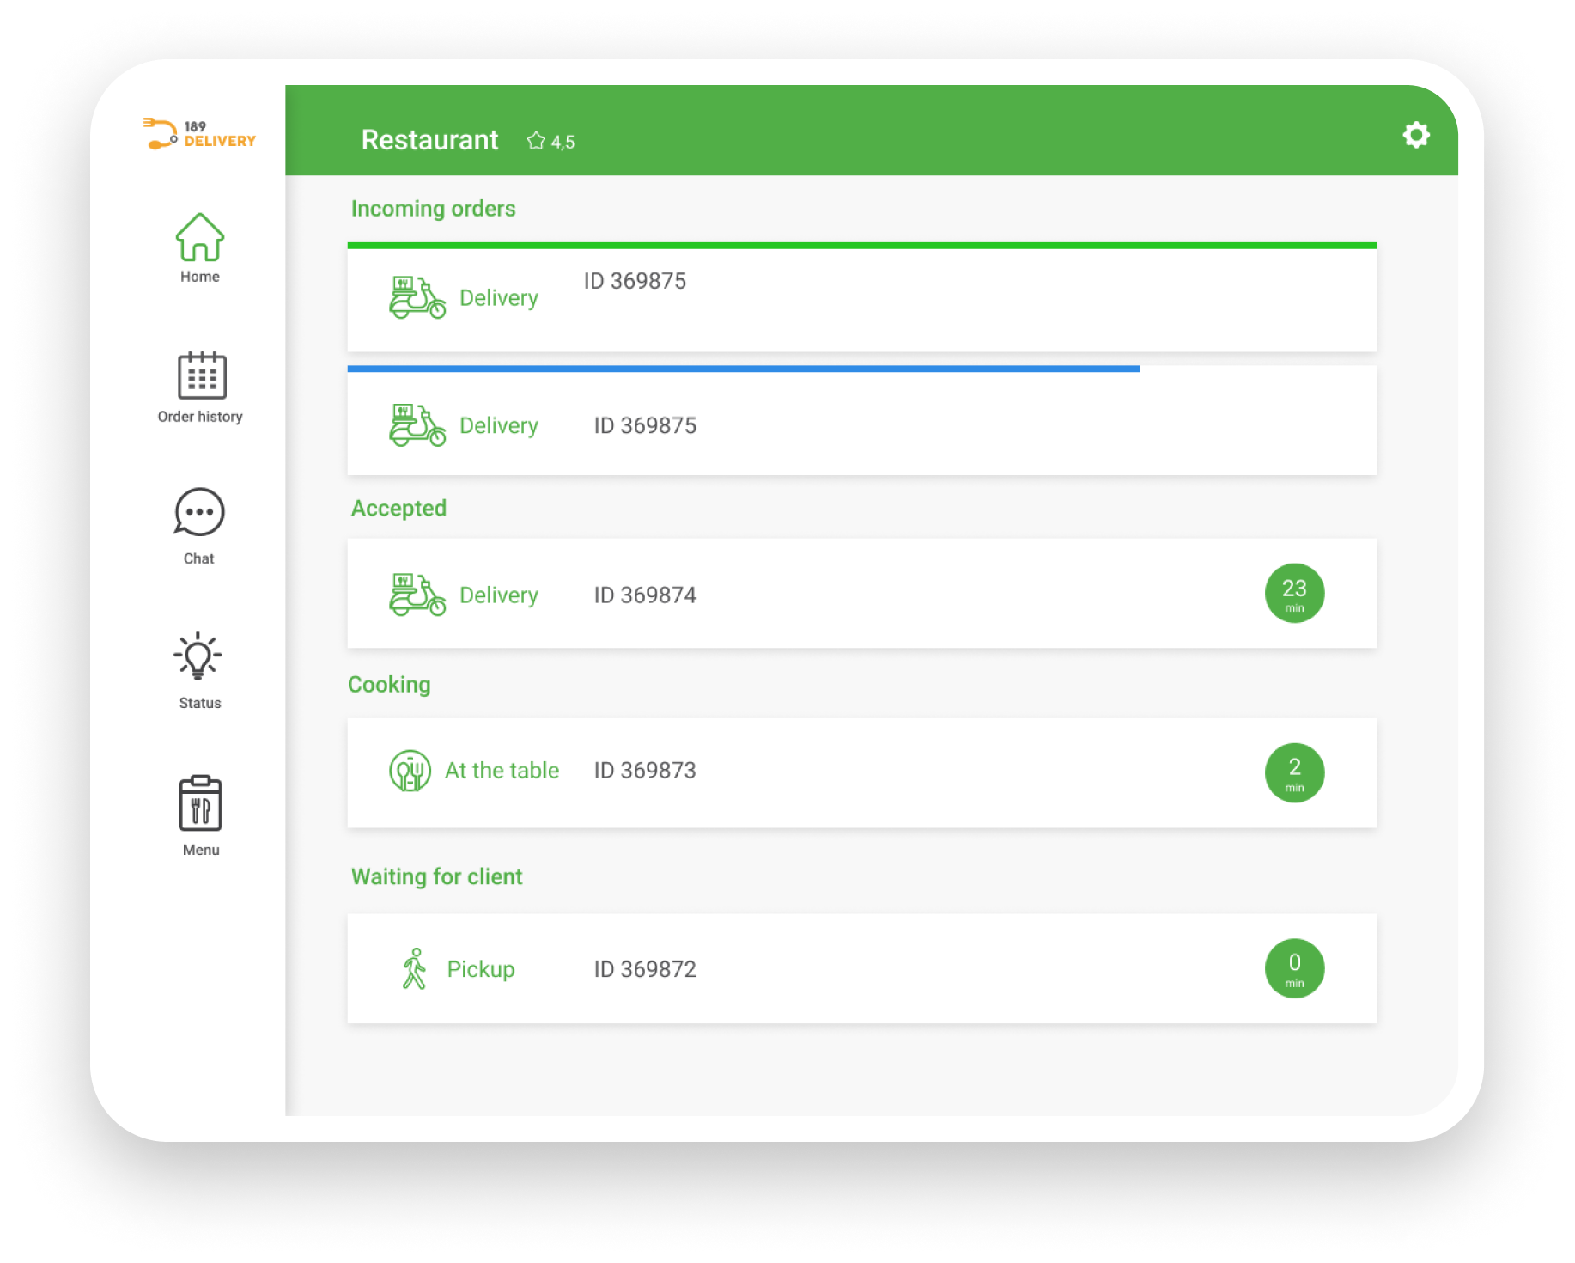Image resolution: width=1575 pixels, height=1263 pixels.
Task: Click the star rating icon
Action: 536,141
